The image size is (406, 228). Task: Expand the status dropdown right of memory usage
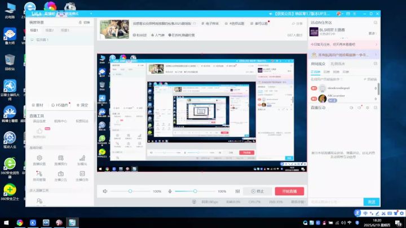[x=298, y=202]
